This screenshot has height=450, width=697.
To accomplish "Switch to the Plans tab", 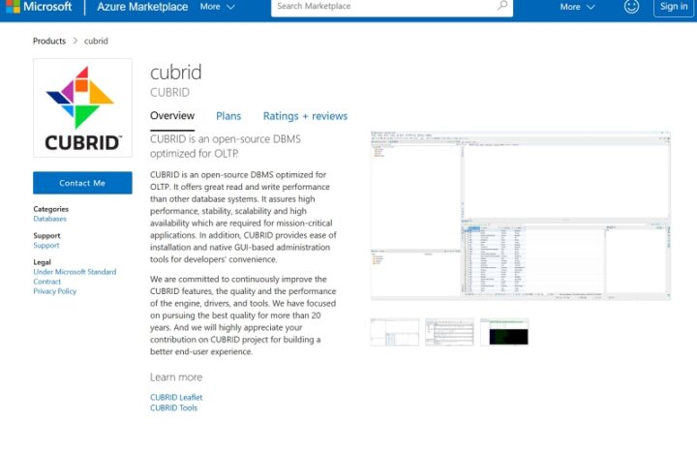I will (228, 116).
